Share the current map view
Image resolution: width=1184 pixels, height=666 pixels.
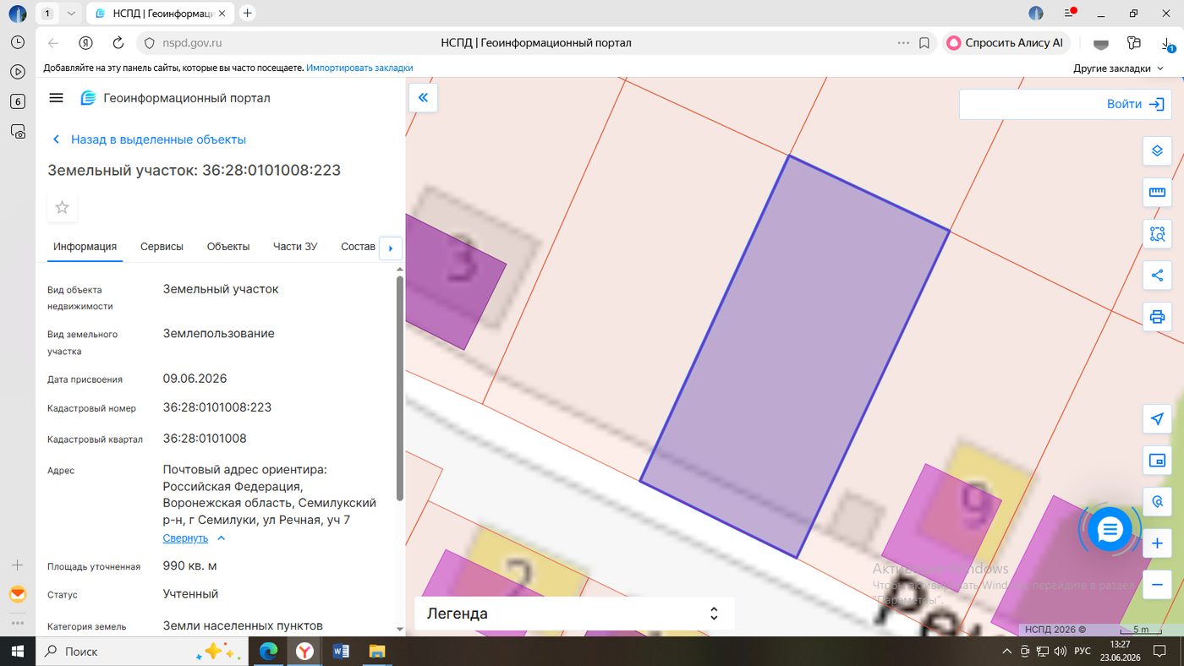point(1157,275)
